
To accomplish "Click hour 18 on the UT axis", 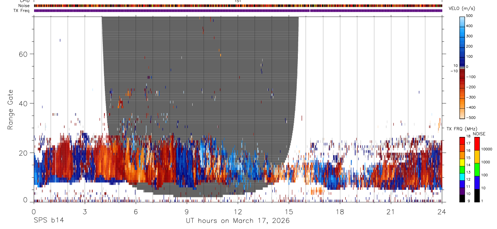I will (340, 212).
